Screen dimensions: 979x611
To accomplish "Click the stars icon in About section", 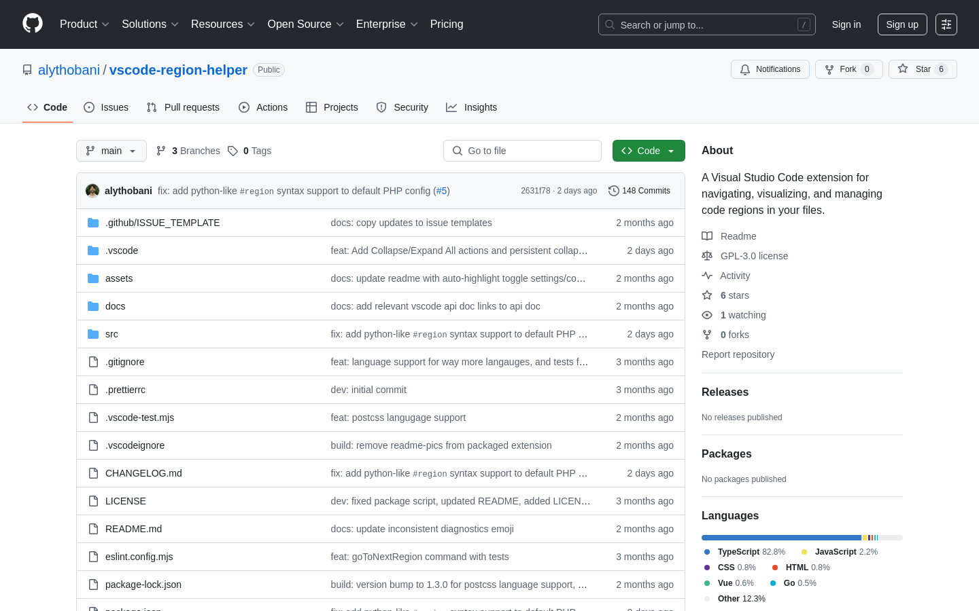I will pyautogui.click(x=707, y=295).
